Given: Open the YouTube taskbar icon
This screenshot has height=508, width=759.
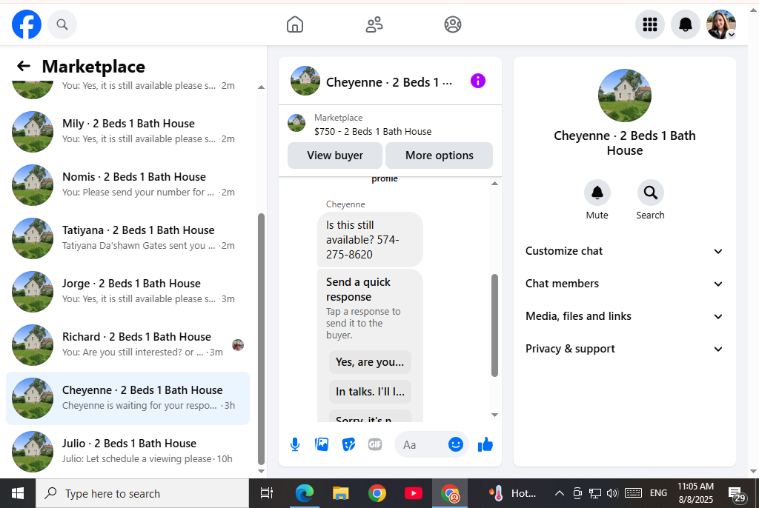Looking at the screenshot, I should coord(414,493).
